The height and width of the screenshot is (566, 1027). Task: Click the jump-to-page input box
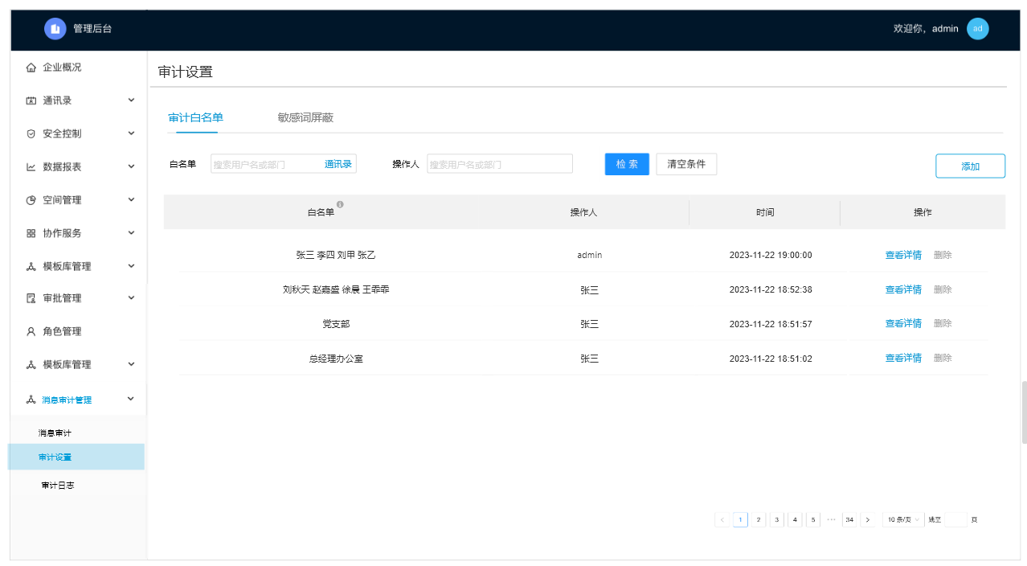click(x=955, y=520)
